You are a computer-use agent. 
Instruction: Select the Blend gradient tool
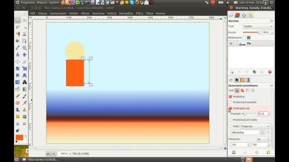[24, 89]
